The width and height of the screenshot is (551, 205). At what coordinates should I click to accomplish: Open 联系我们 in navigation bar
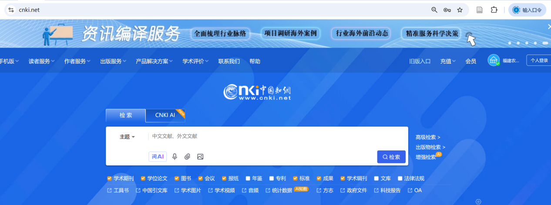click(x=229, y=61)
